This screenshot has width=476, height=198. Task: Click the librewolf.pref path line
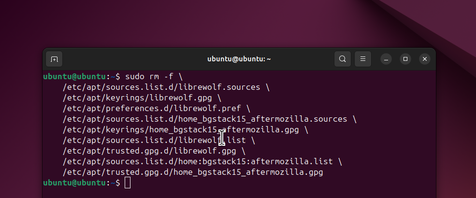click(x=157, y=109)
